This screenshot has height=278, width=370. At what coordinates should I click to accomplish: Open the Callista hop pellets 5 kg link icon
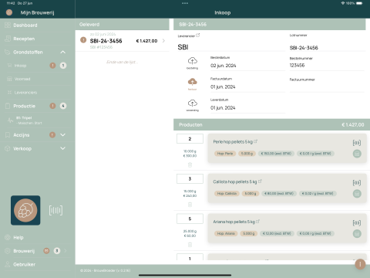tap(260, 181)
